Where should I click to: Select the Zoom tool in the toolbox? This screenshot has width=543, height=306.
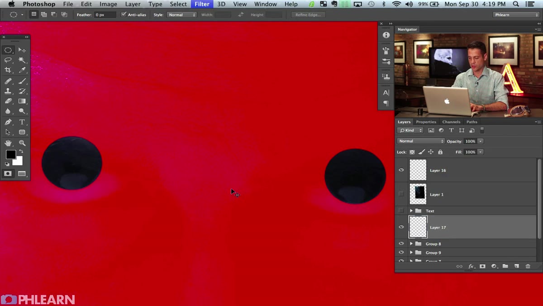pyautogui.click(x=22, y=143)
